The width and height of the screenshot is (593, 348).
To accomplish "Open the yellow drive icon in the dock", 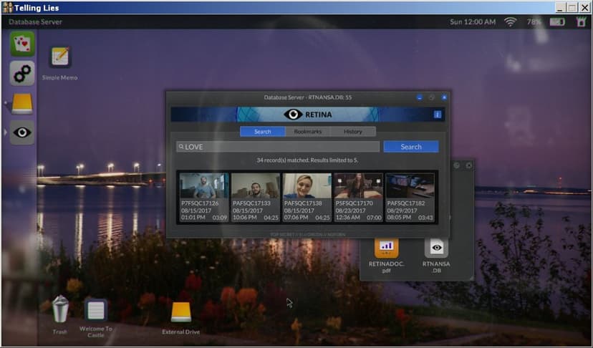I will pyautogui.click(x=22, y=104).
